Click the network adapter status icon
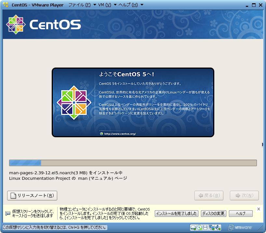Screen dimensions: 266x233 coord(212,227)
